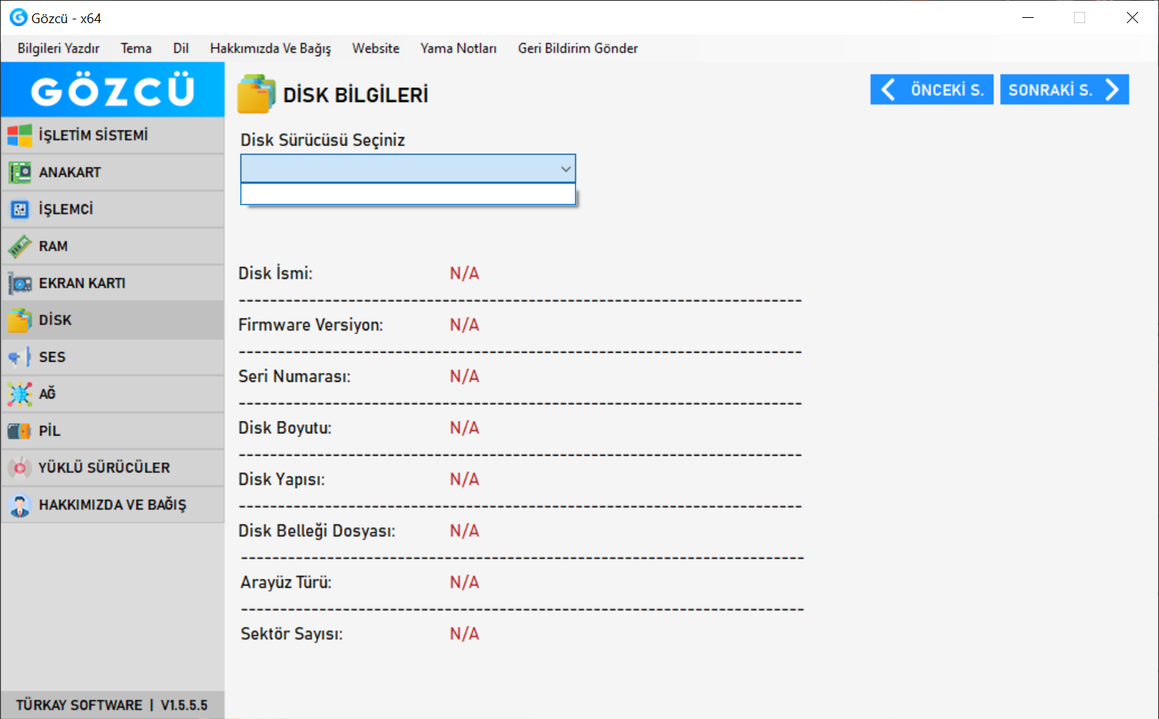Open the Dil language menu
Screen dimensions: 1159x719
181,48
